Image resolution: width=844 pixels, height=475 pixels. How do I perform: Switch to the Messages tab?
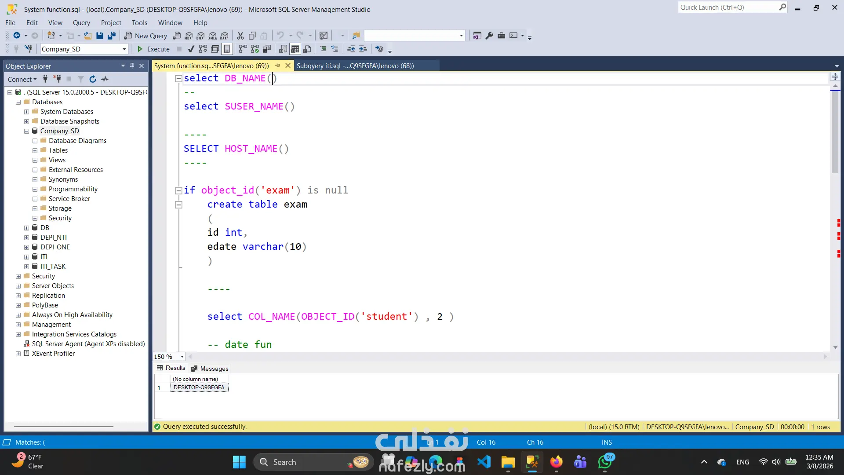click(x=210, y=369)
